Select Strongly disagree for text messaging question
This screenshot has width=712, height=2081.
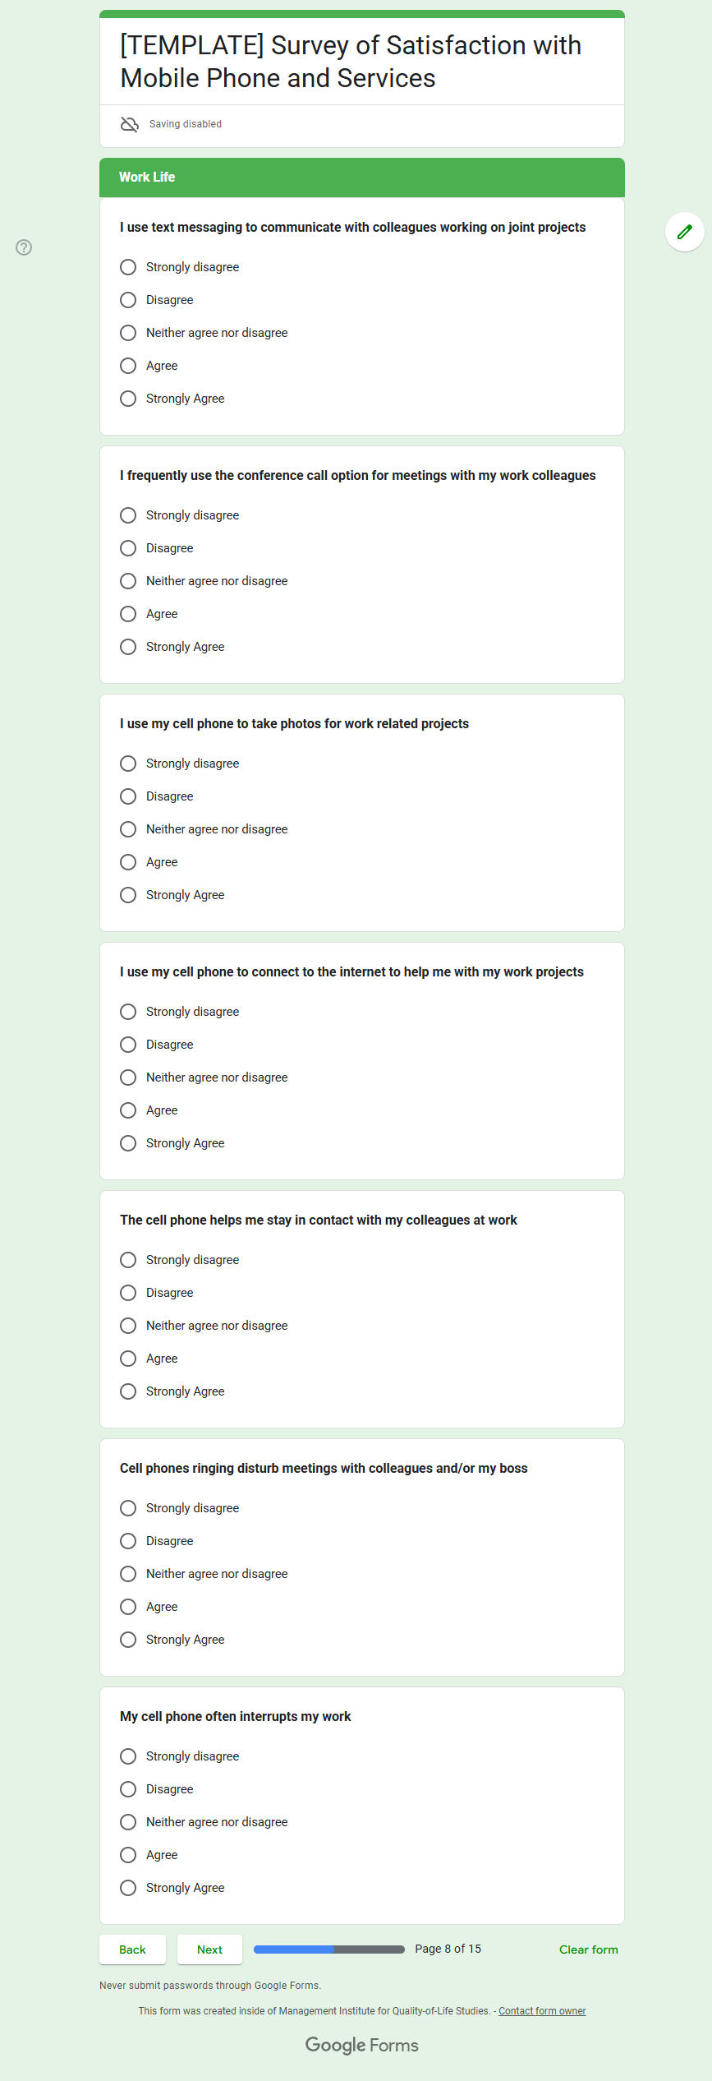click(x=128, y=267)
